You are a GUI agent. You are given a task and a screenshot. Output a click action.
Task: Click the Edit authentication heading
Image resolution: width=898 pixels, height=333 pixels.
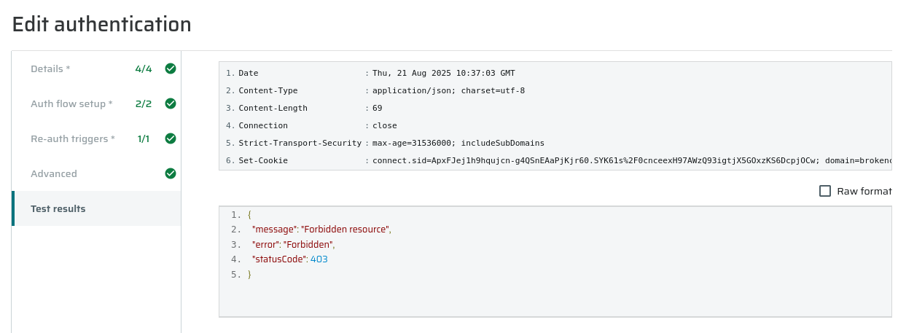click(x=102, y=24)
